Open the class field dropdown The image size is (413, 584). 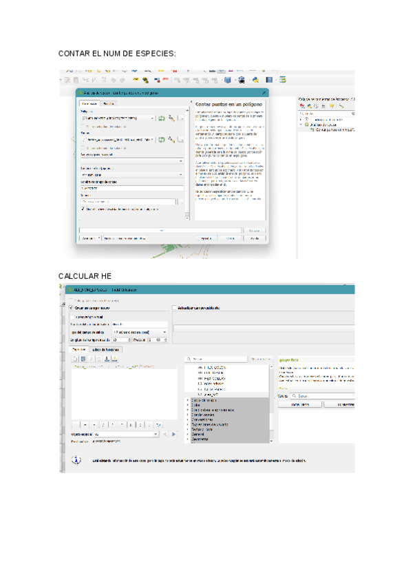pos(132,175)
